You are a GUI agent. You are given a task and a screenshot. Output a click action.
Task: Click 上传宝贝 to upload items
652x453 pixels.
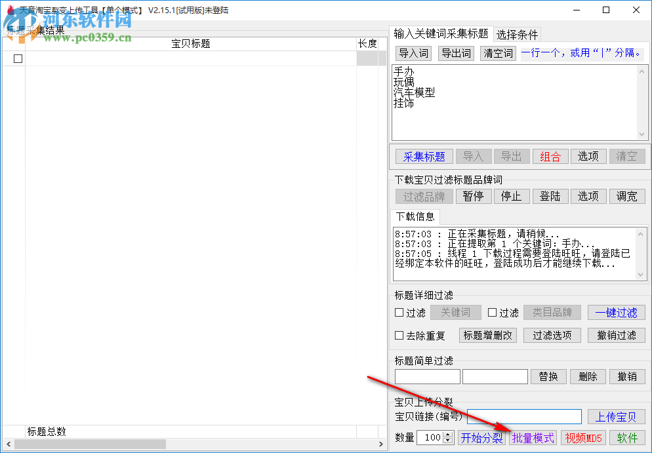(x=617, y=416)
